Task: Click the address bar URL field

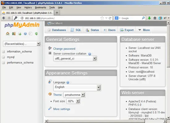Action: [62, 18]
